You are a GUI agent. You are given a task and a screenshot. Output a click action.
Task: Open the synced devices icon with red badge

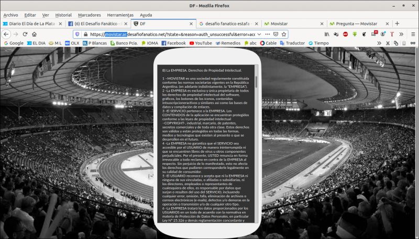374,33
